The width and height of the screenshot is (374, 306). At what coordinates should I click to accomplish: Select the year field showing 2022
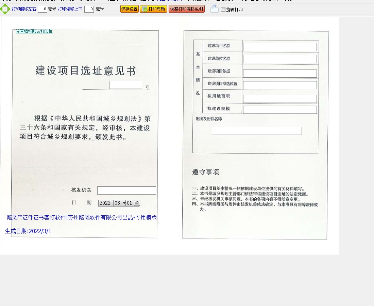(105, 203)
